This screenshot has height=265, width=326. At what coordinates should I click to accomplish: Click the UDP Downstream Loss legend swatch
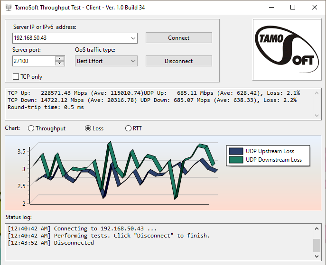[x=236, y=160]
